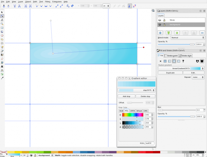Select pattern fill option
The width and height of the screenshot is (207, 157).
179,61
